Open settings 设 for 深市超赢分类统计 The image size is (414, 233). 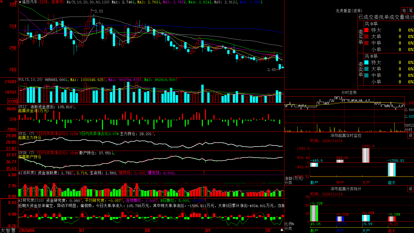[x=411, y=189]
